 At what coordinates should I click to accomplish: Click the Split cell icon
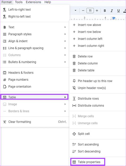coord(74,134)
